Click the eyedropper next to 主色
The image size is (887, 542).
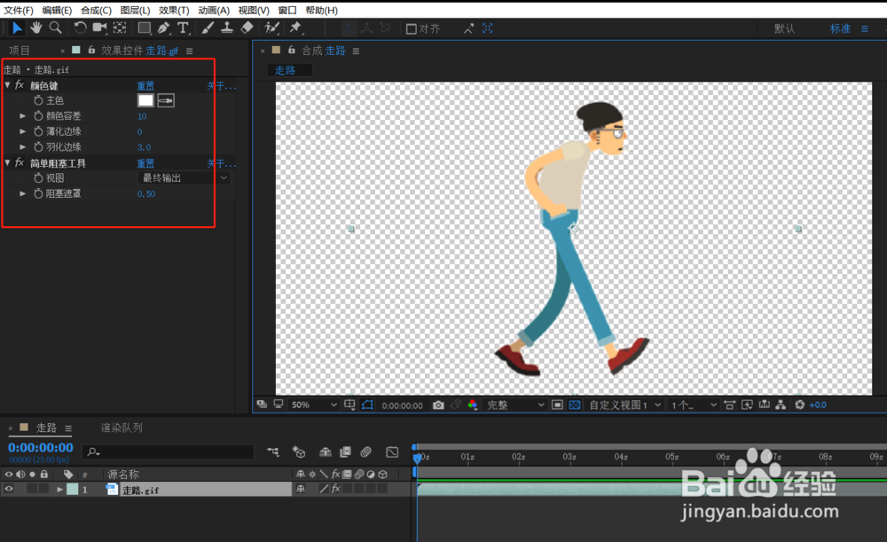coord(166,101)
